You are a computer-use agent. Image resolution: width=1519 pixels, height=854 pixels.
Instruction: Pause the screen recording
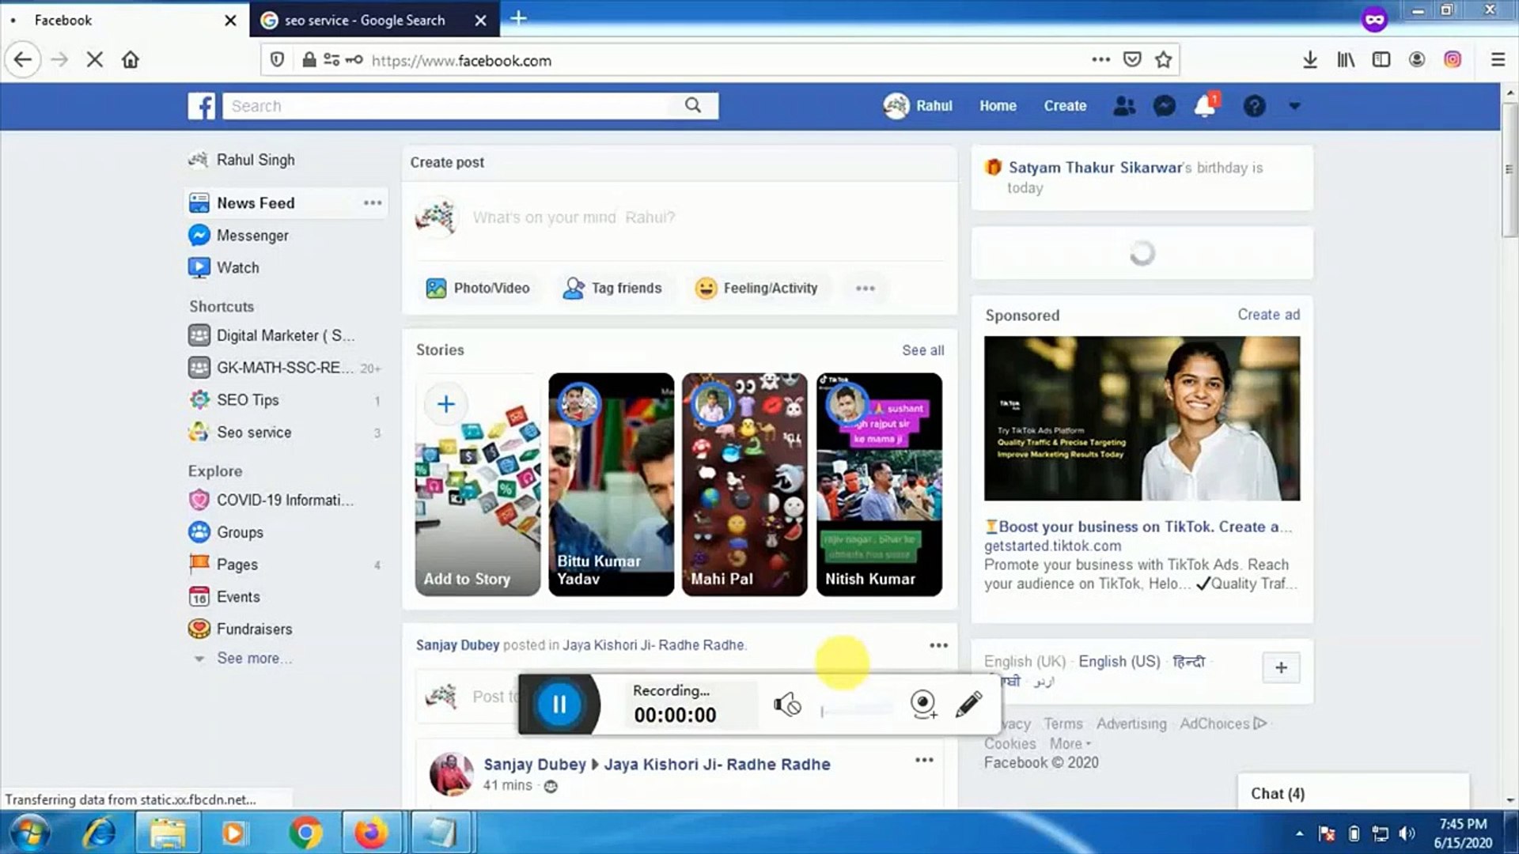pyautogui.click(x=559, y=704)
